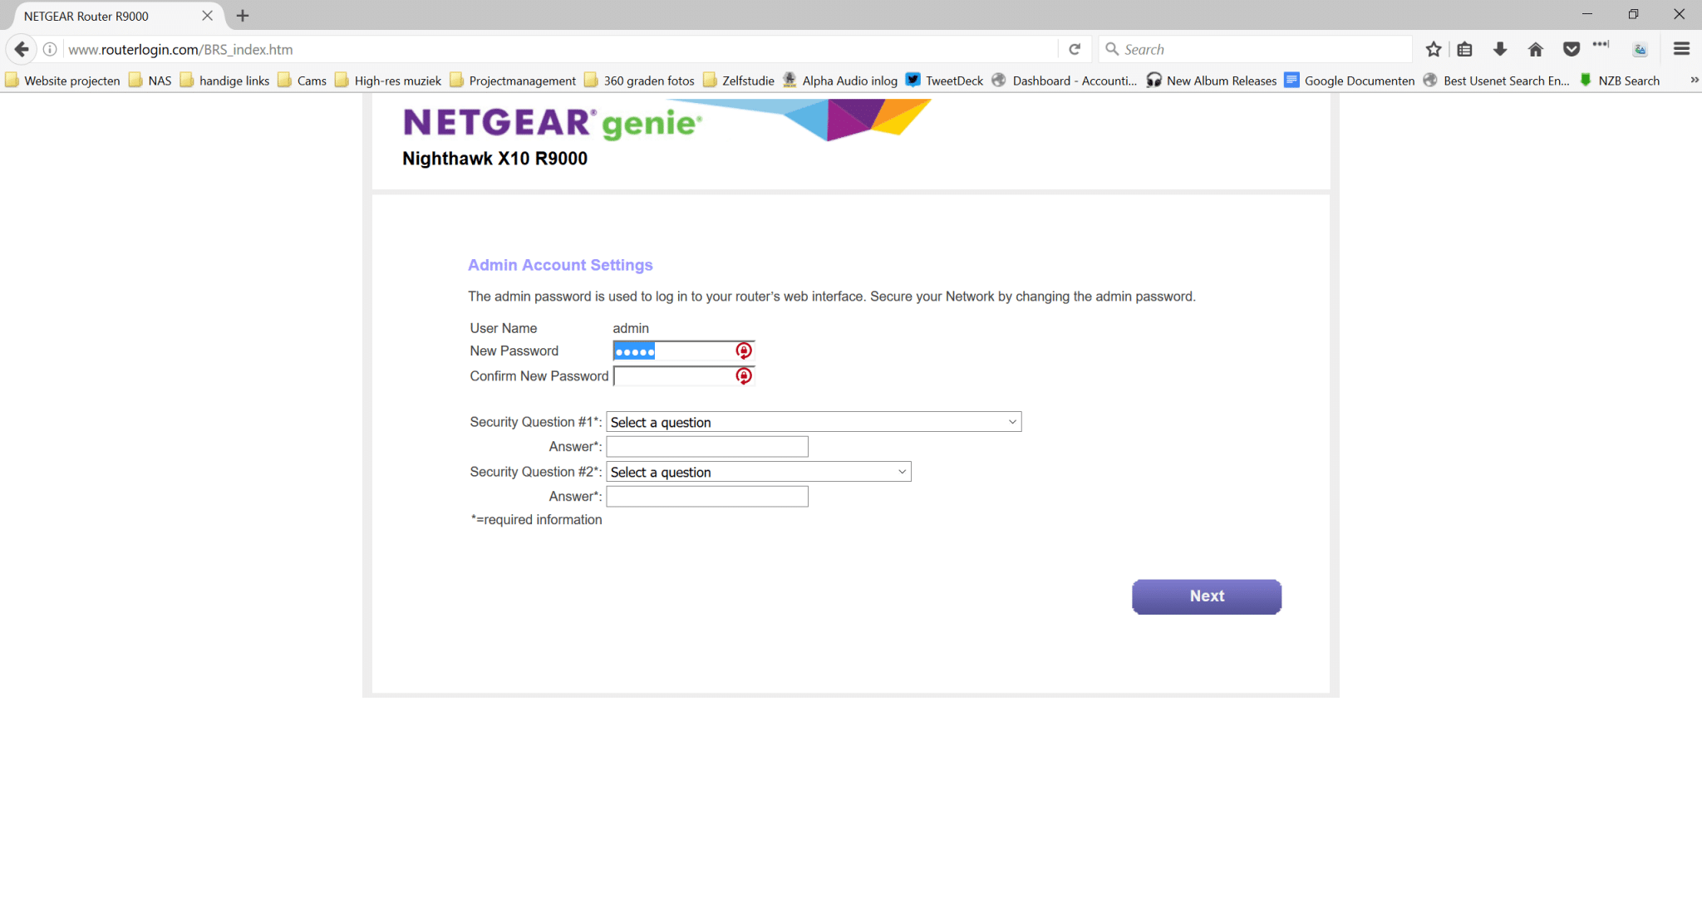
Task: Click the browser Back arrow button
Action: [22, 49]
